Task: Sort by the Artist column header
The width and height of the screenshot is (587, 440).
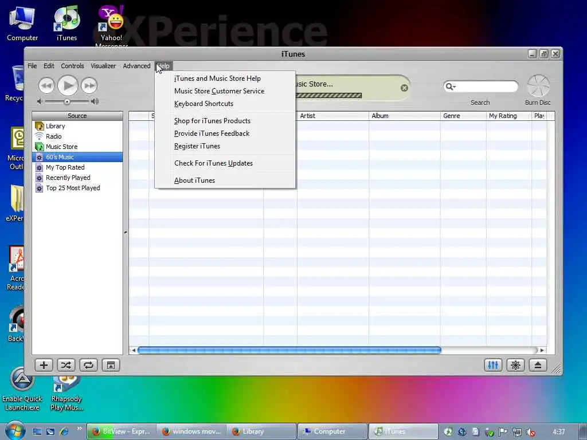Action: click(333, 116)
